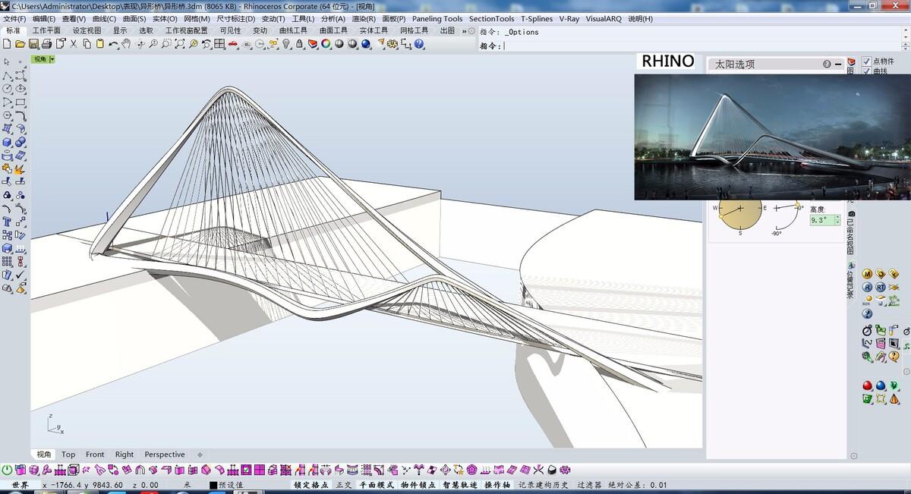Click the 世界 coordinate system label

(20, 485)
